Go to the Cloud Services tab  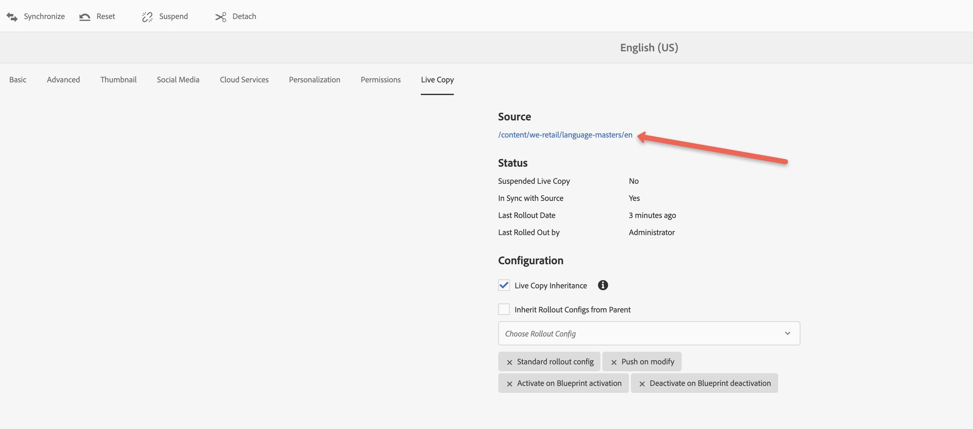coord(244,80)
